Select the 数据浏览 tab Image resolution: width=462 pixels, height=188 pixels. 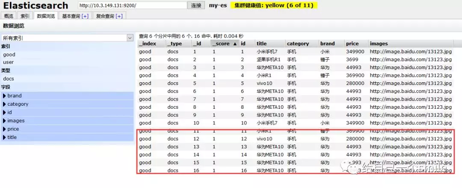pos(46,16)
